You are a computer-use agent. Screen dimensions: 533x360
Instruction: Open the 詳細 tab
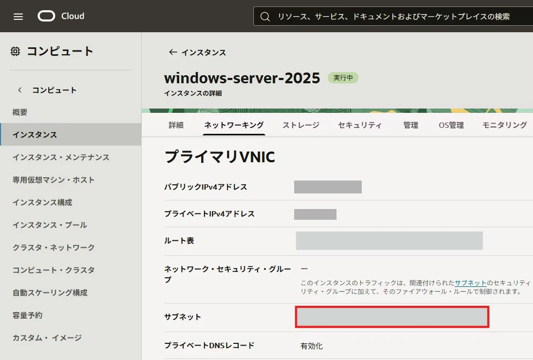[176, 125]
